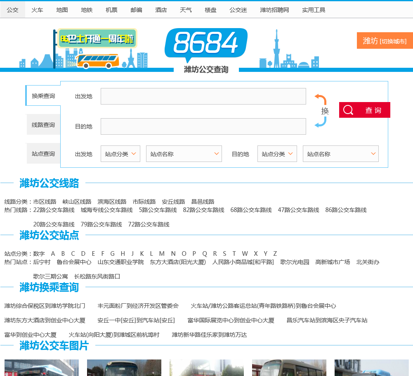The image size is (413, 376).
Task: Open the 机票 nav item
Action: [111, 10]
